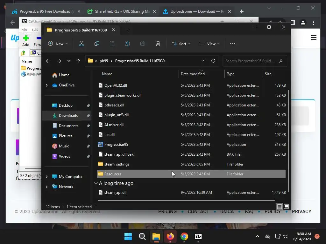Click the Paste clipboard icon in toolbar
Viewport: 326px width, 244px height.
(x=112, y=44)
